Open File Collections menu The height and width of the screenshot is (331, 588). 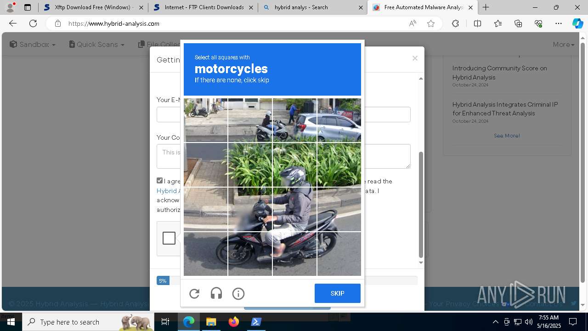[x=159, y=45]
